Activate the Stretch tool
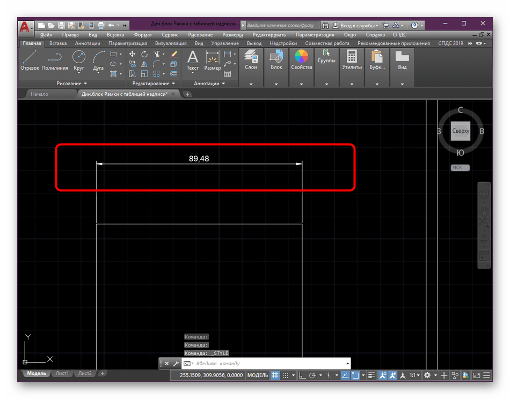The width and height of the screenshot is (510, 399). pyautogui.click(x=132, y=74)
